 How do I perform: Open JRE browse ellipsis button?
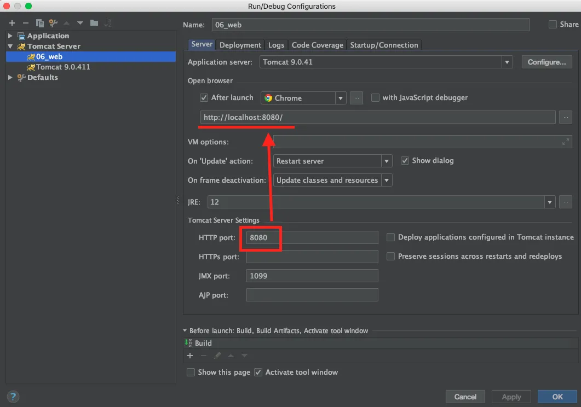pyautogui.click(x=566, y=202)
